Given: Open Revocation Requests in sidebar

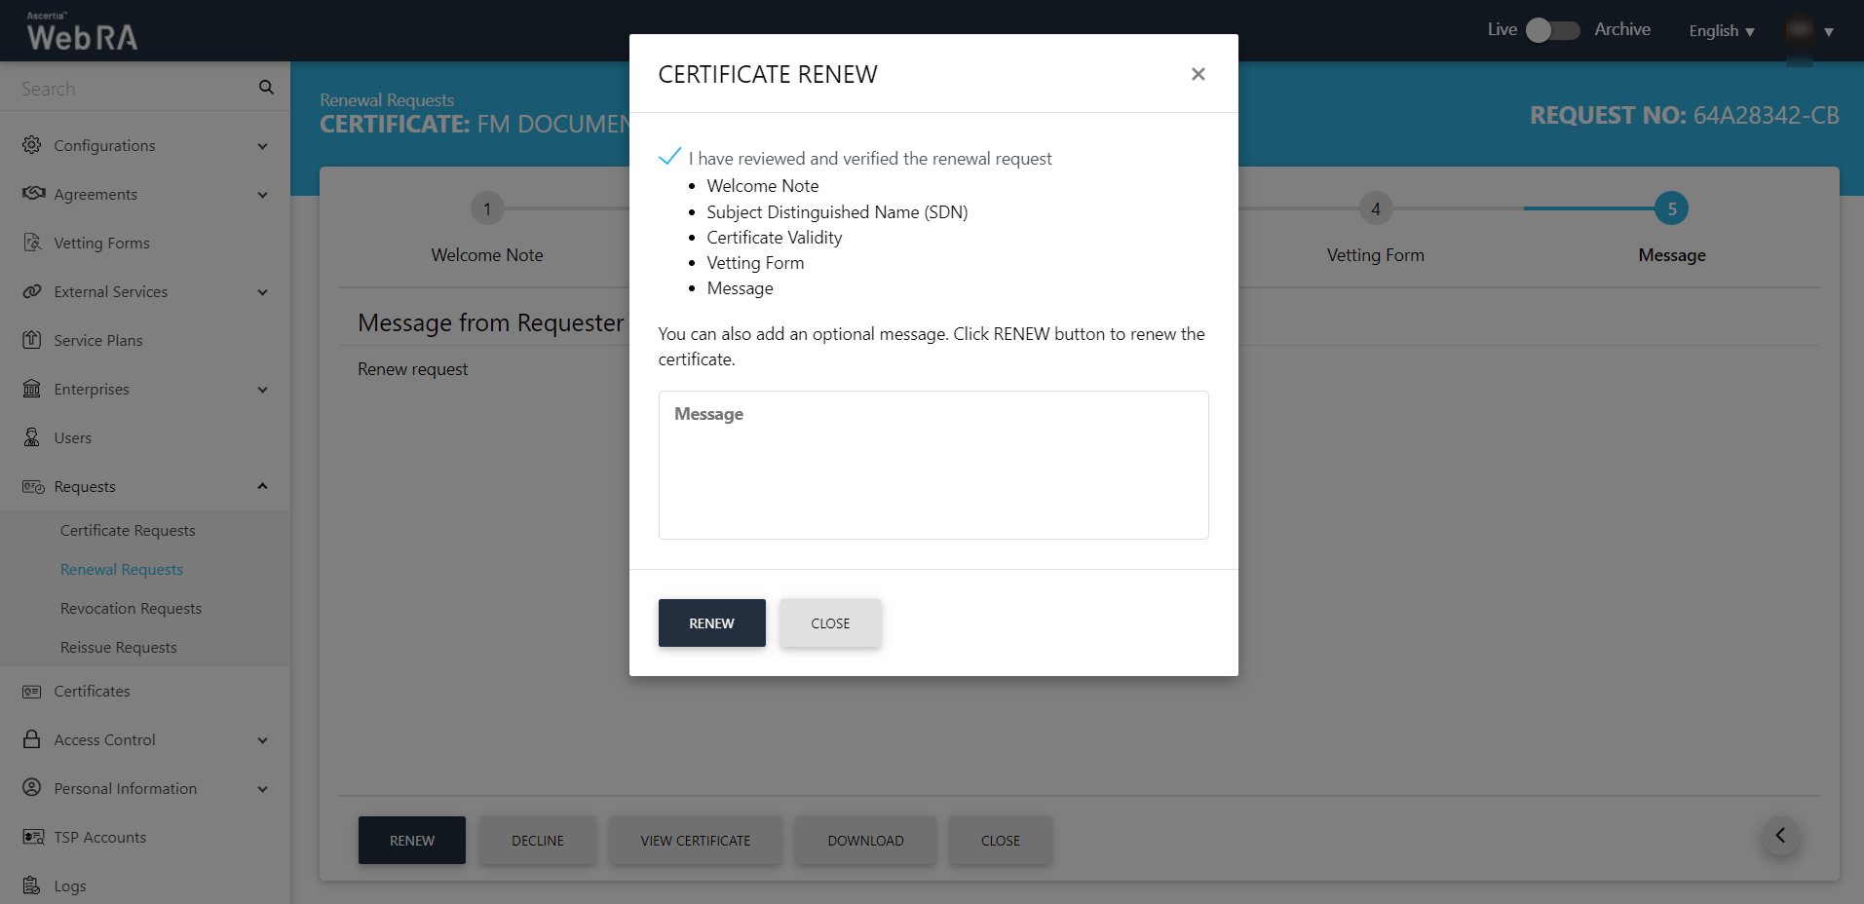Looking at the screenshot, I should coord(131,608).
